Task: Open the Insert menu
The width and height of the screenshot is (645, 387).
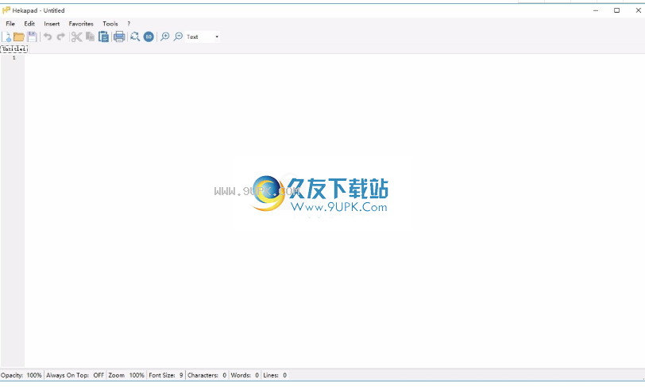Action: coord(52,24)
